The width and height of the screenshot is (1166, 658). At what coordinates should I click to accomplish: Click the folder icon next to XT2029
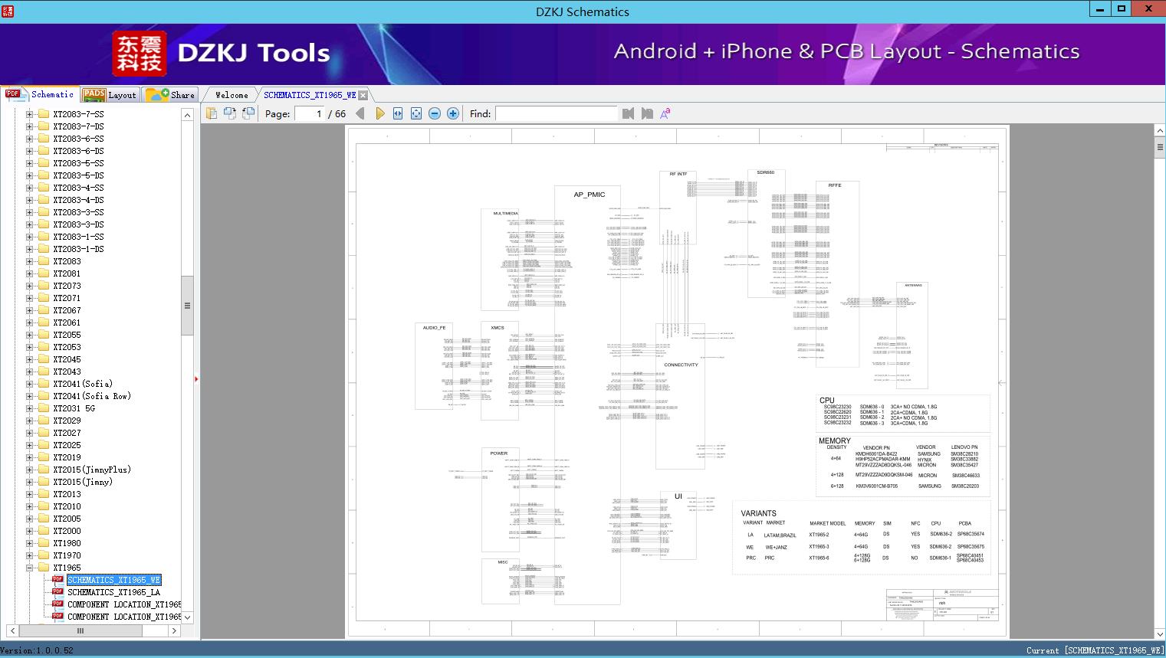44,421
